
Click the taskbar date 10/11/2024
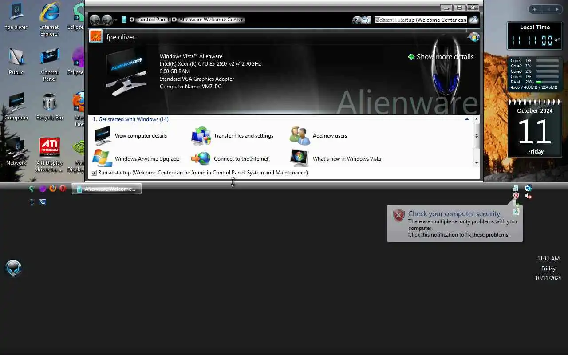click(548, 278)
